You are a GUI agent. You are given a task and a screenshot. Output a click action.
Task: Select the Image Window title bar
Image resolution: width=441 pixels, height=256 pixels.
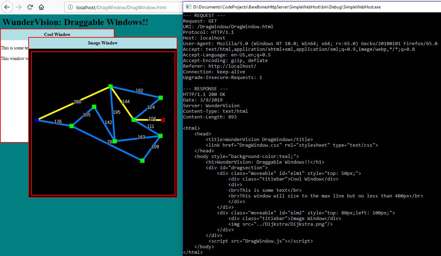tap(103, 43)
